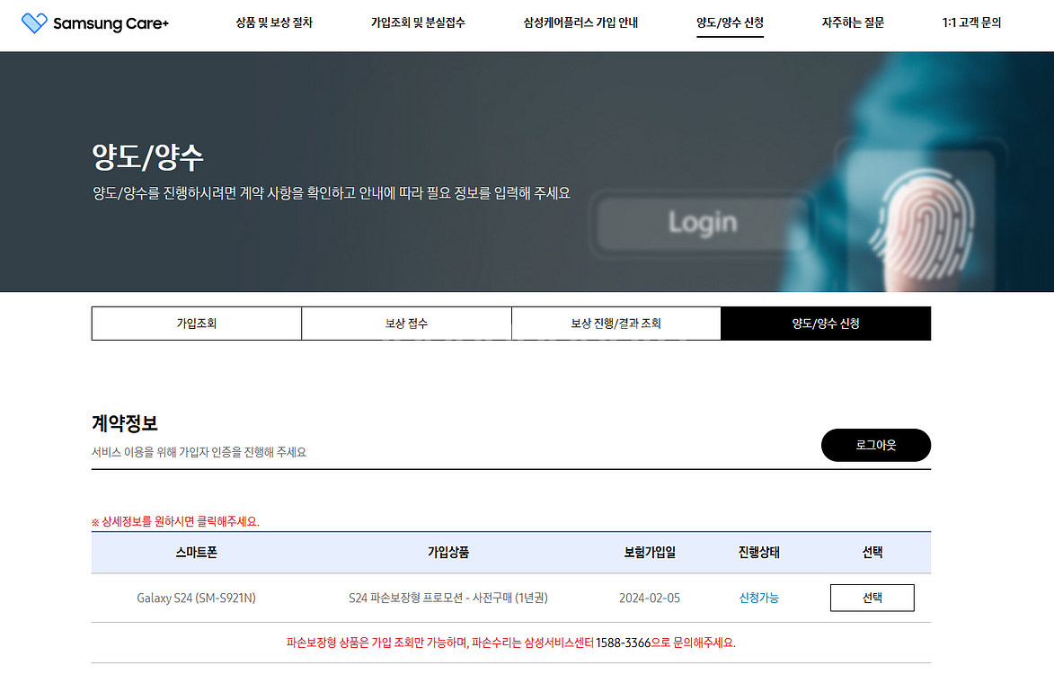Click the 선택 column header
This screenshot has height=674, width=1054.
872,553
